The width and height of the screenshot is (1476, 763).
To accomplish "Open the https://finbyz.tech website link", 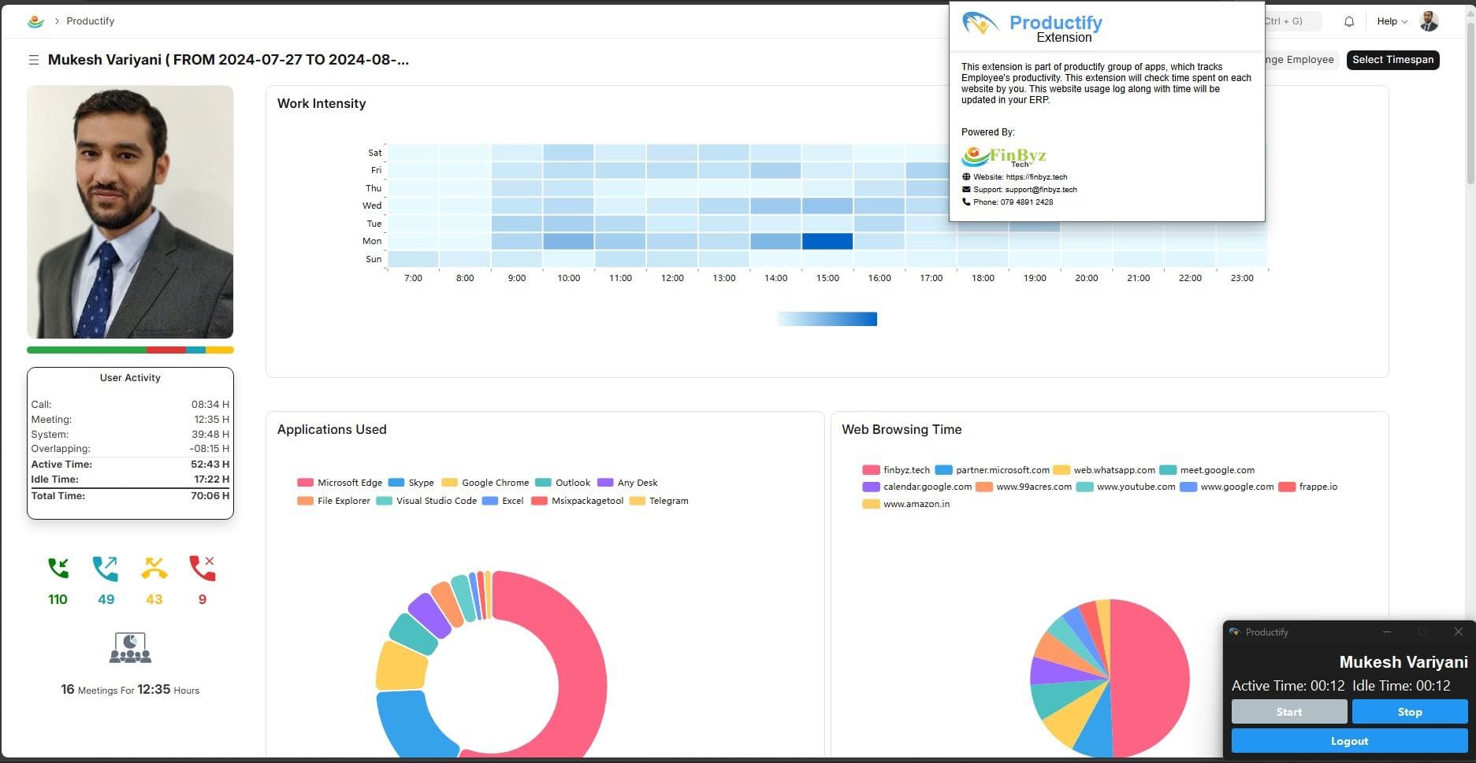I will [1036, 176].
